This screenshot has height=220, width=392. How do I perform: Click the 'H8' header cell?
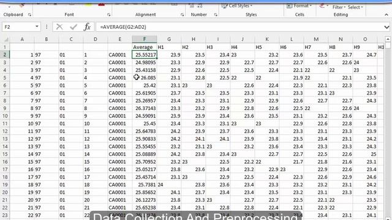(341, 47)
